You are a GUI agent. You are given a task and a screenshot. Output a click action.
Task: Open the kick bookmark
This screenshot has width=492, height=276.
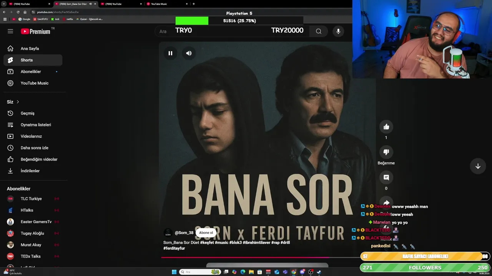(x=55, y=19)
